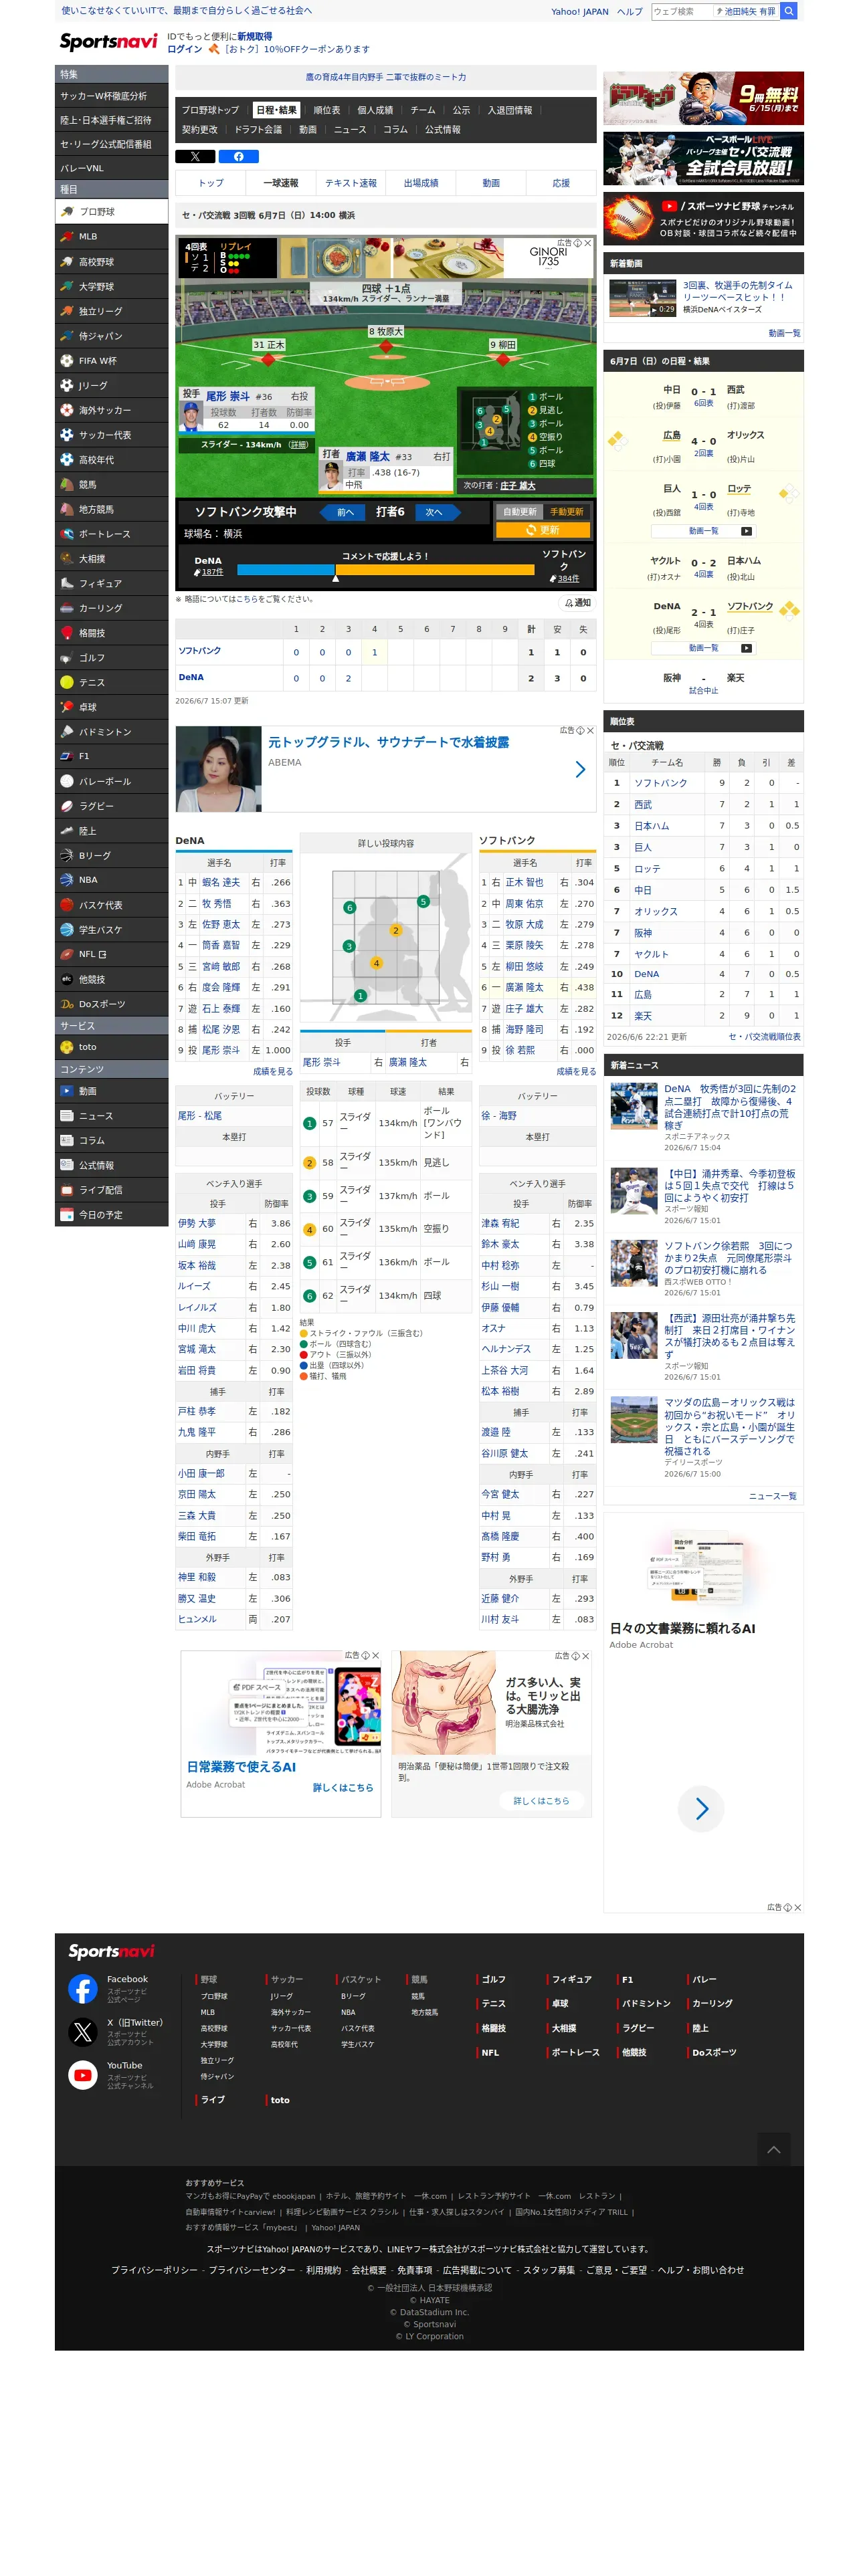Click back-to-top arrow in footer

(x=773, y=2149)
